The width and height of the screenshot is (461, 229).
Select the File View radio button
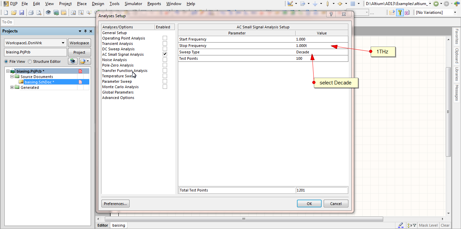(x=6, y=61)
